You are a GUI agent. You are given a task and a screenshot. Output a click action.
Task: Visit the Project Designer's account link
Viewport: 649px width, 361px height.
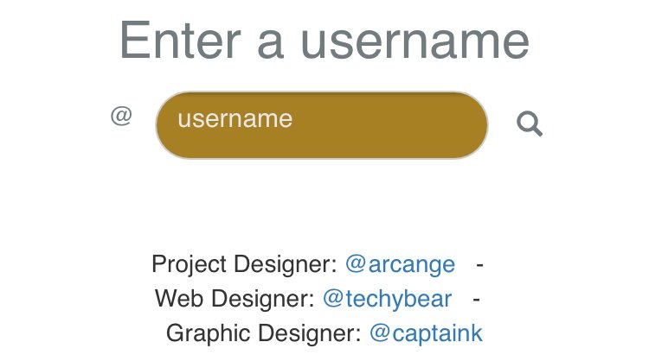click(400, 263)
